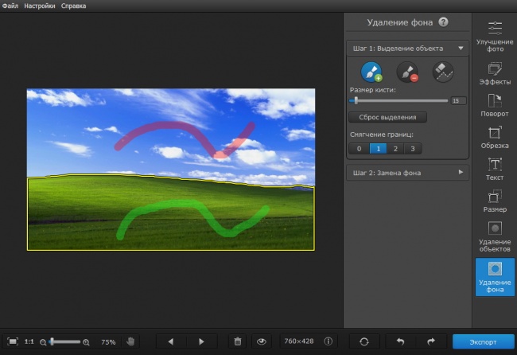Click the fit-to-screen icon

(x=13, y=341)
